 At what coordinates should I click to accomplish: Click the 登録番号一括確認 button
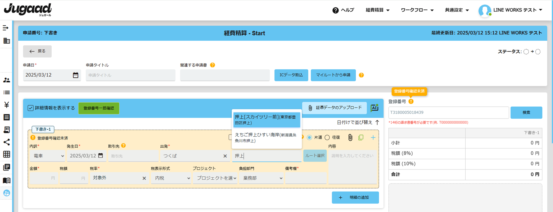(99, 108)
